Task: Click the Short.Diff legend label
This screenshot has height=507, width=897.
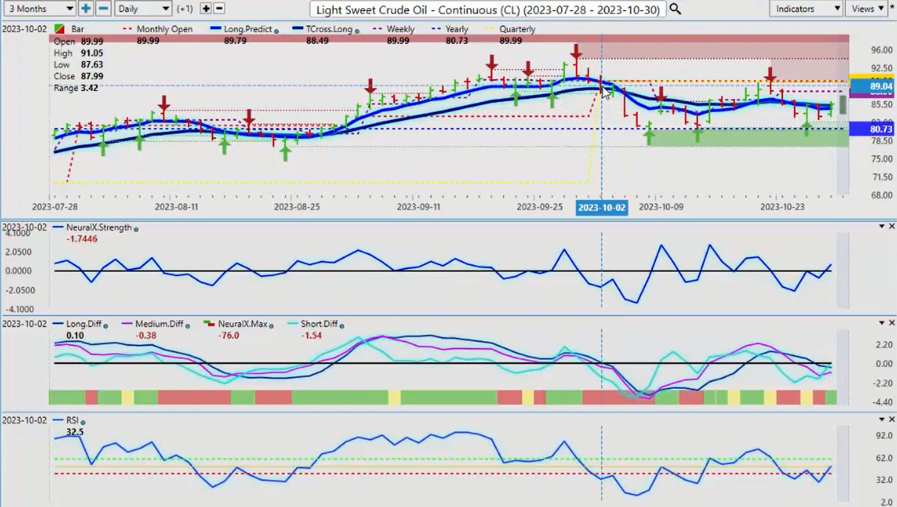Action: click(319, 324)
